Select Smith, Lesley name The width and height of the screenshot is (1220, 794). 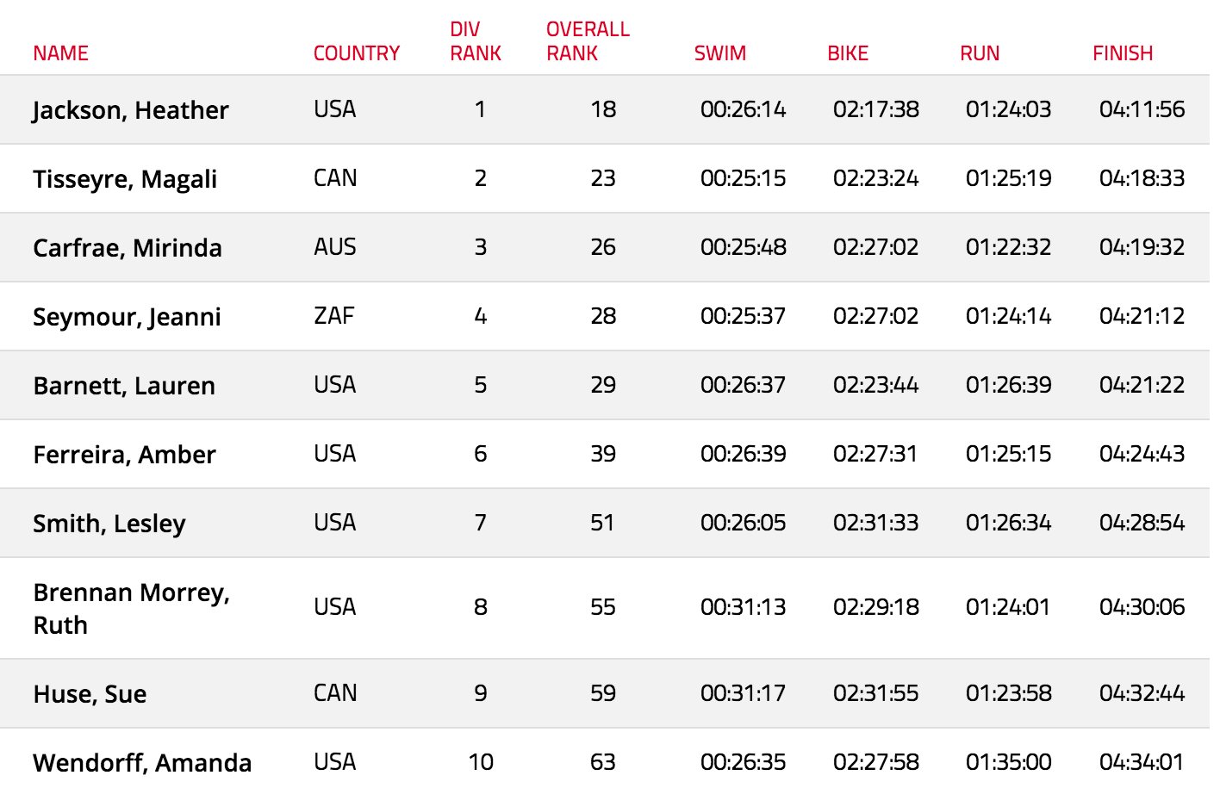109,524
